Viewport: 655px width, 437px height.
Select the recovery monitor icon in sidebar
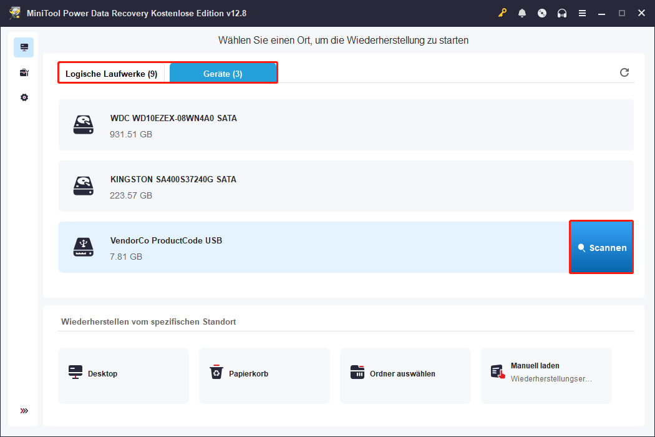(x=24, y=47)
